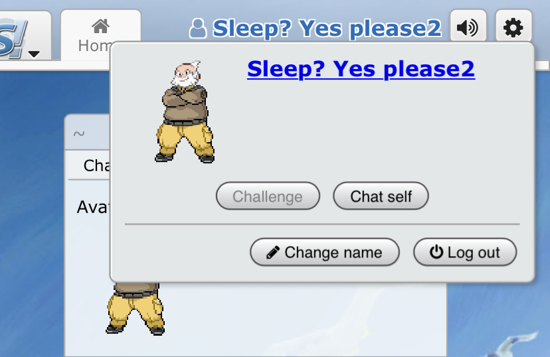
Task: Click the old man avatar in popup
Action: point(185,112)
